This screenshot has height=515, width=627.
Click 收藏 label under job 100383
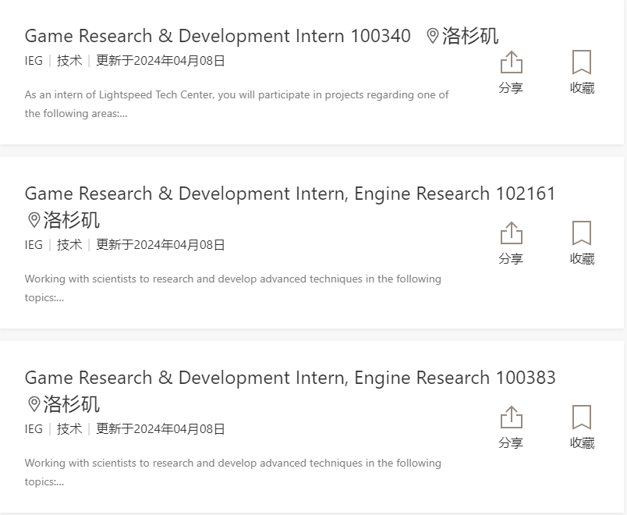pyautogui.click(x=583, y=442)
